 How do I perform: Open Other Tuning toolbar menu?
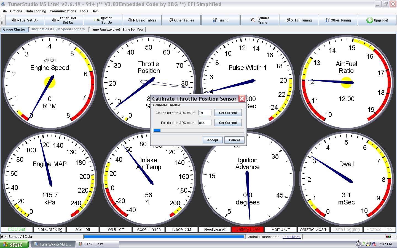point(338,20)
